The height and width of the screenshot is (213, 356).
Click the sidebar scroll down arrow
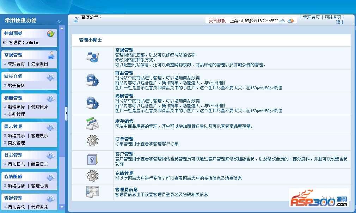pos(62,207)
